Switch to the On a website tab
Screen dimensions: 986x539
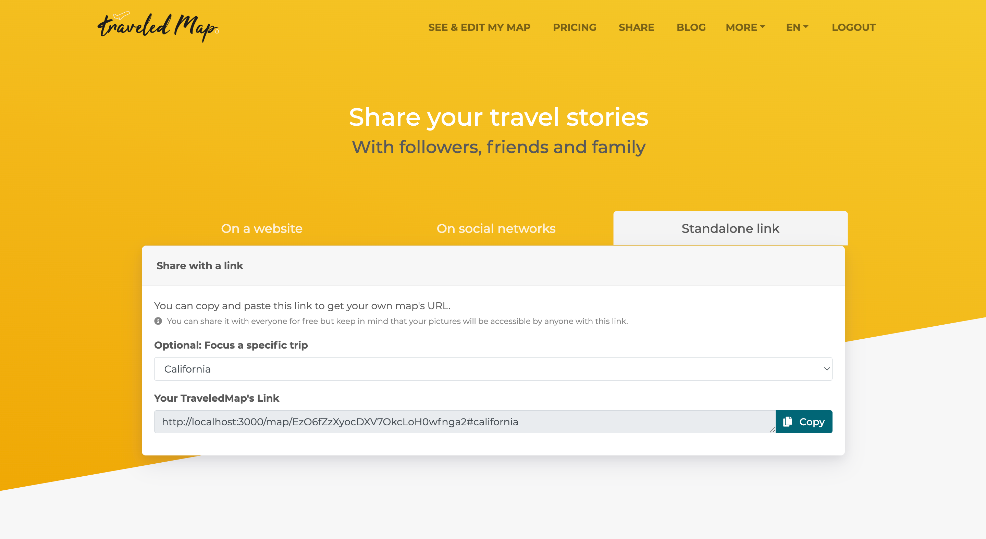(x=261, y=228)
